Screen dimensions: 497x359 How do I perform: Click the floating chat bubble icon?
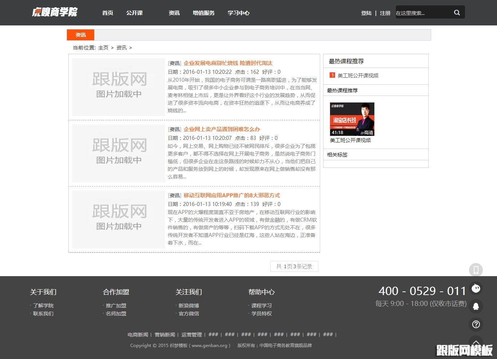476,288
